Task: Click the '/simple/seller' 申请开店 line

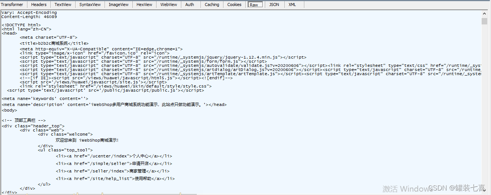Action: tap(114, 164)
